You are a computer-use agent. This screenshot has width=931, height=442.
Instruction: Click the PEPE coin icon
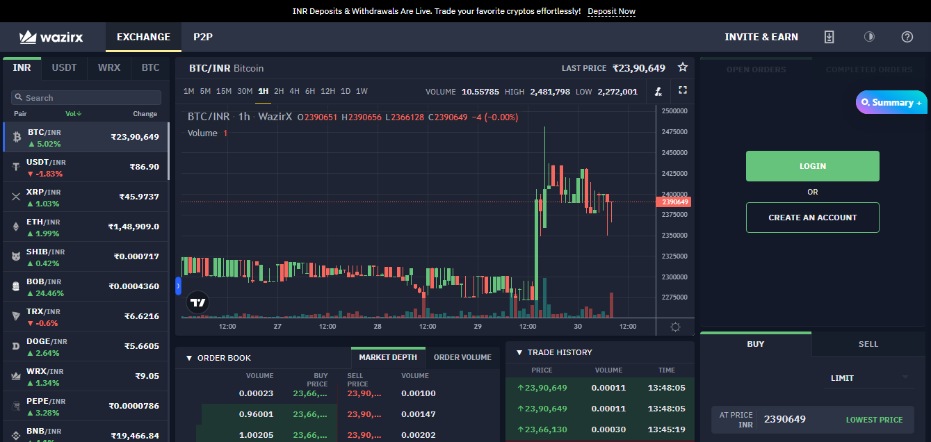17,406
